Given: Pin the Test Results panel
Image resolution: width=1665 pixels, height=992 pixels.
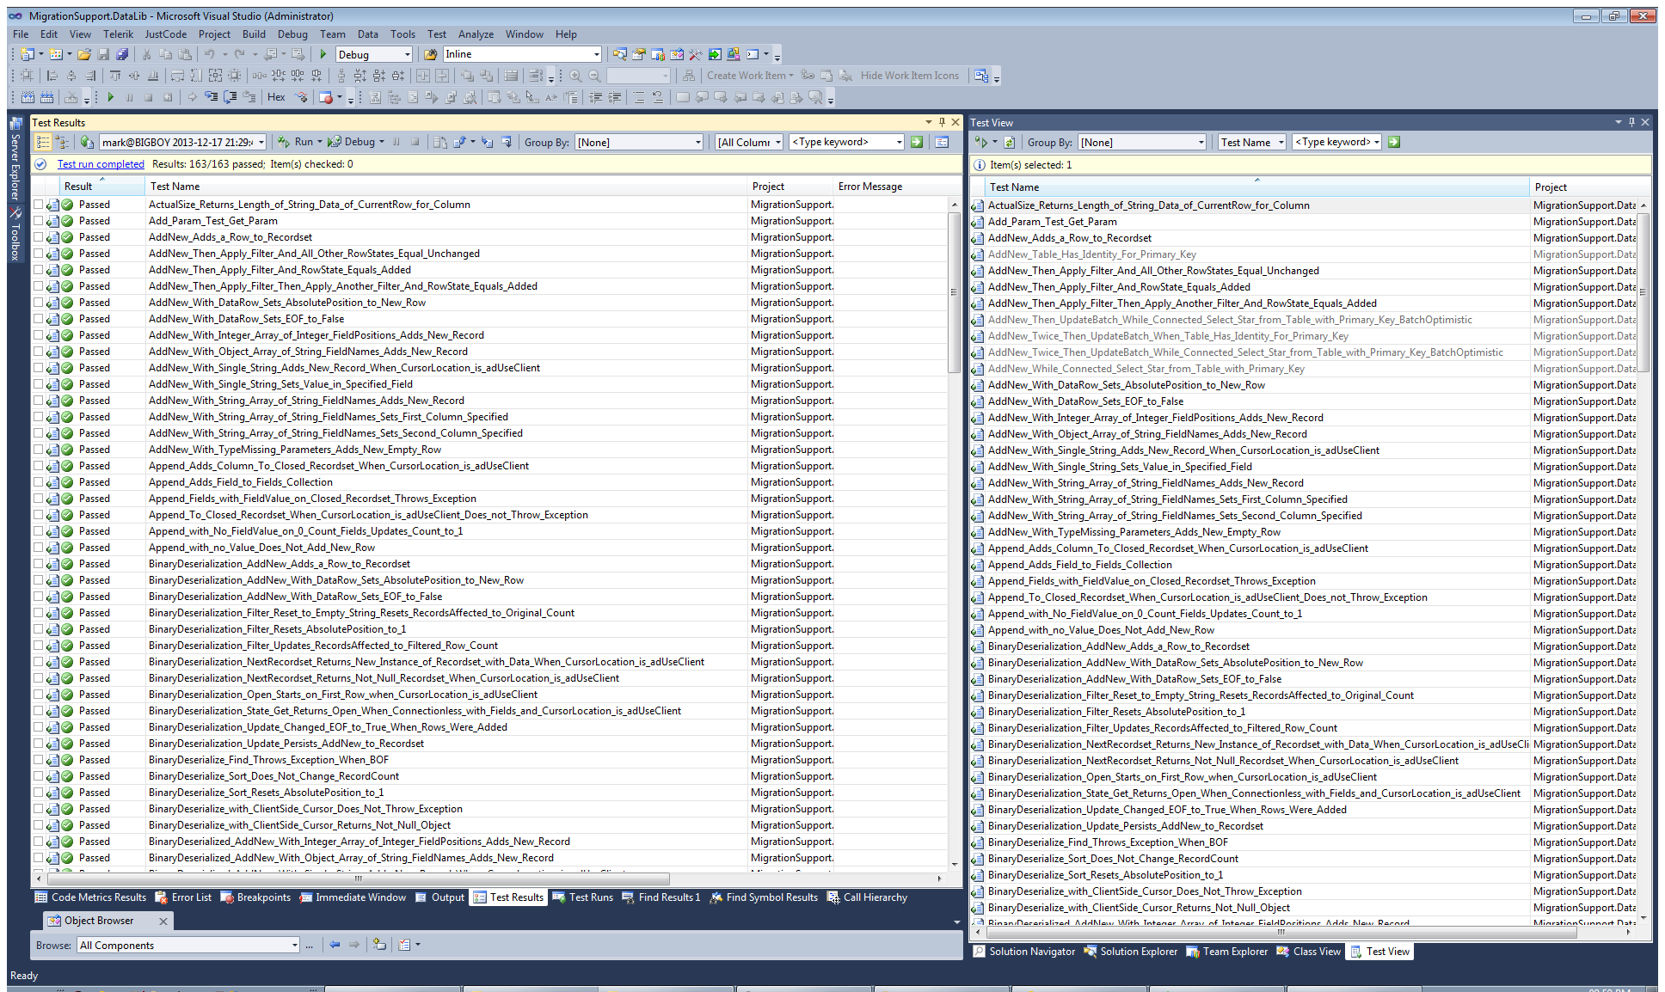Looking at the screenshot, I should click(942, 122).
